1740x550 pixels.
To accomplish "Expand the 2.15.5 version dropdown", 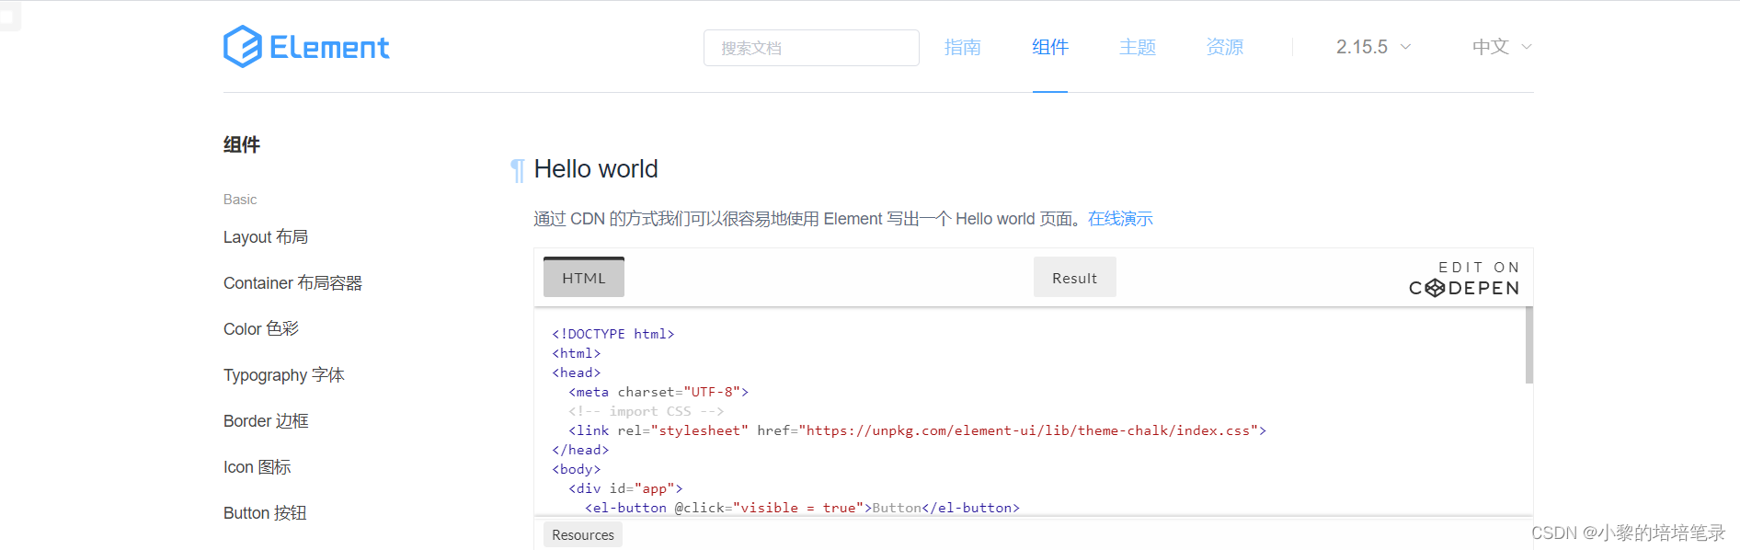I will (x=1373, y=47).
